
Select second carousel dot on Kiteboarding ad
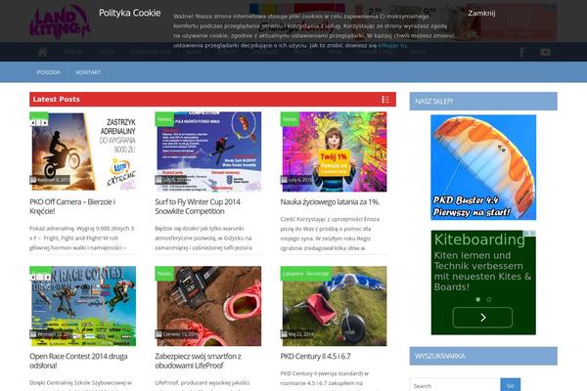489,299
